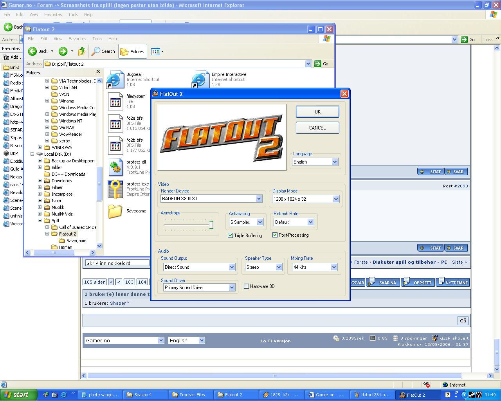Screen dimensions: 501x401
Task: Select the filesystem file icon
Action: [x=115, y=101]
